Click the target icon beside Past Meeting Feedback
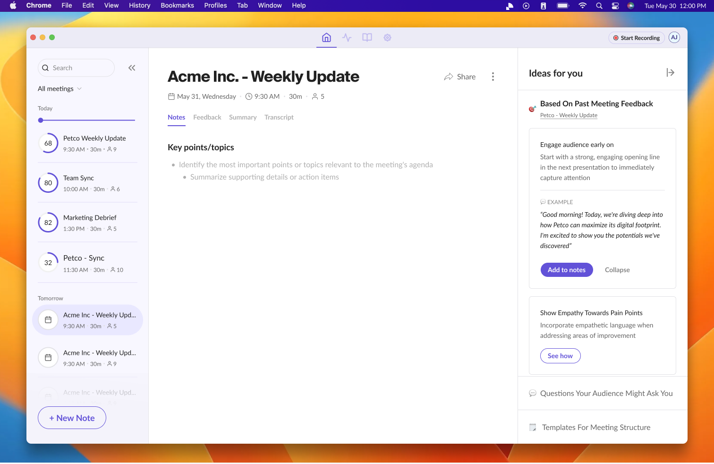The image size is (714, 464). coord(532,109)
